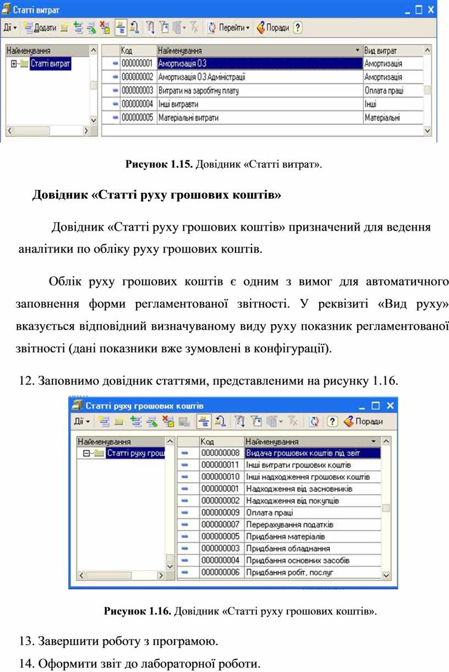449x672 pixels.
Task: Click disable filter icon in Статті витрат
Action: point(194,28)
